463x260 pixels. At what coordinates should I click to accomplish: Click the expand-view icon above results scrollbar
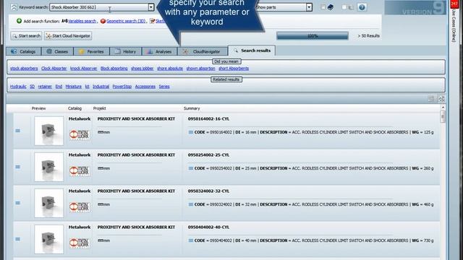441,99
